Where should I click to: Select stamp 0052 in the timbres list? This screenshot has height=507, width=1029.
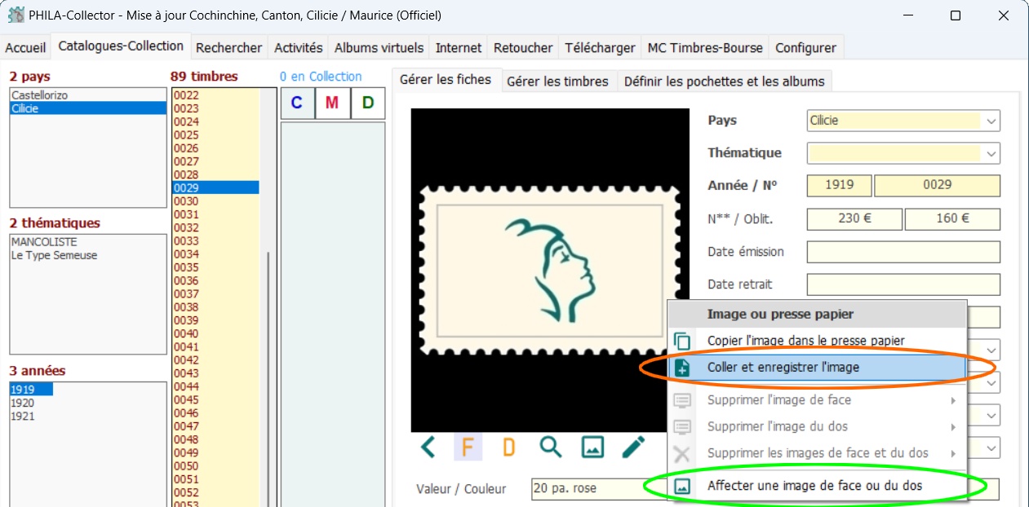(x=215, y=492)
